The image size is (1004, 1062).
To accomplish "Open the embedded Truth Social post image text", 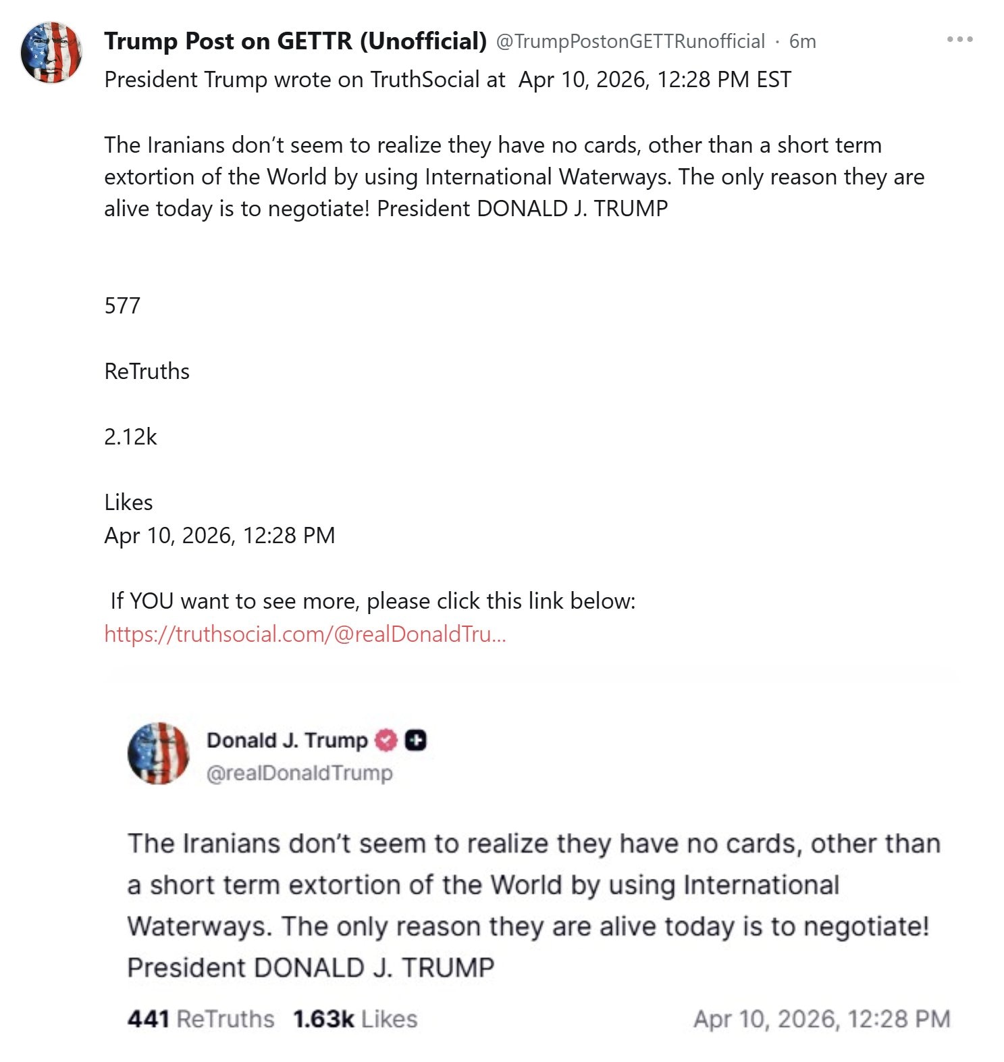I will (532, 905).
